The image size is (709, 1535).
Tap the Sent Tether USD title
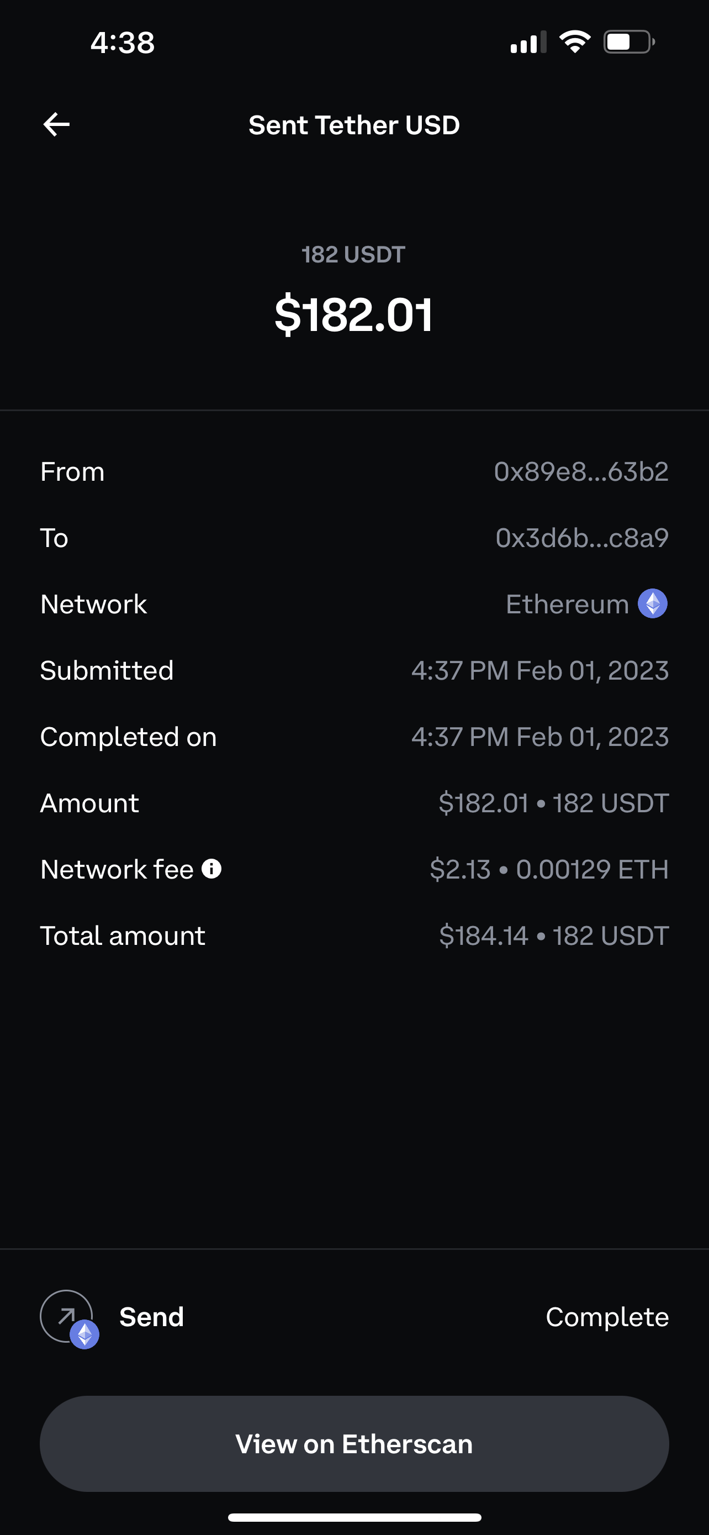[354, 125]
